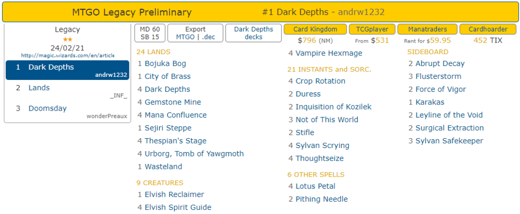Open the Card Kingdom purchase button

pos(315,29)
